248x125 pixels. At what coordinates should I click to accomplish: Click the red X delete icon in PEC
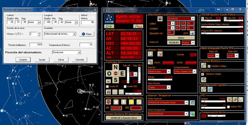[229, 99]
